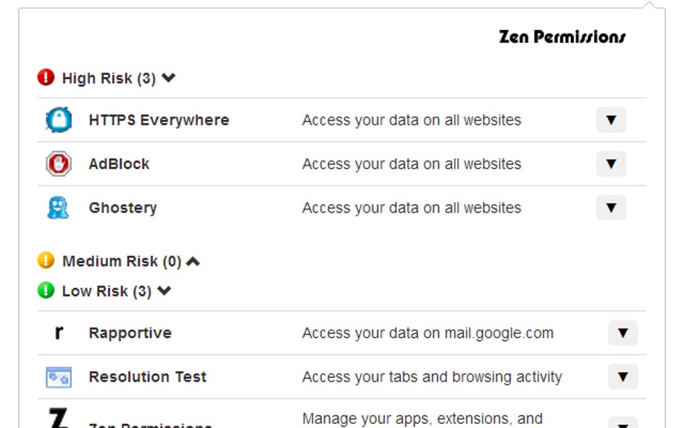
Task: Click the HTTPS Everywhere extension icon
Action: (x=58, y=119)
